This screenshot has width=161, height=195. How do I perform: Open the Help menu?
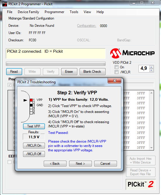[100, 12]
